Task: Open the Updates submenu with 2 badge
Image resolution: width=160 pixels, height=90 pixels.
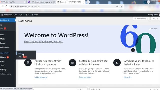Action: tap(3, 28)
